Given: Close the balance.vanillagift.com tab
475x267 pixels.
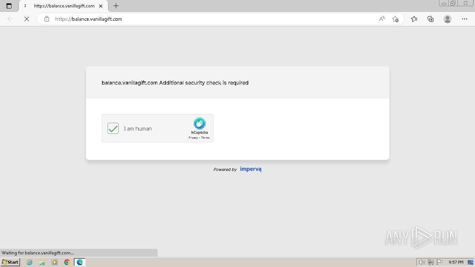Looking at the screenshot, I should point(101,6).
